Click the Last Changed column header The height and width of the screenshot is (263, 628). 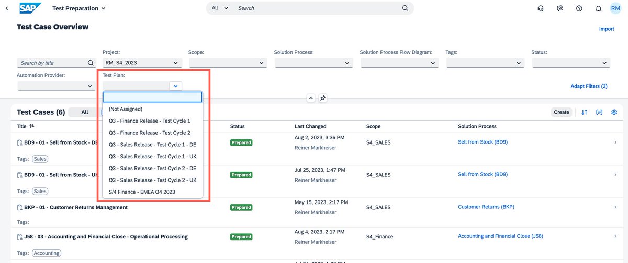point(310,126)
